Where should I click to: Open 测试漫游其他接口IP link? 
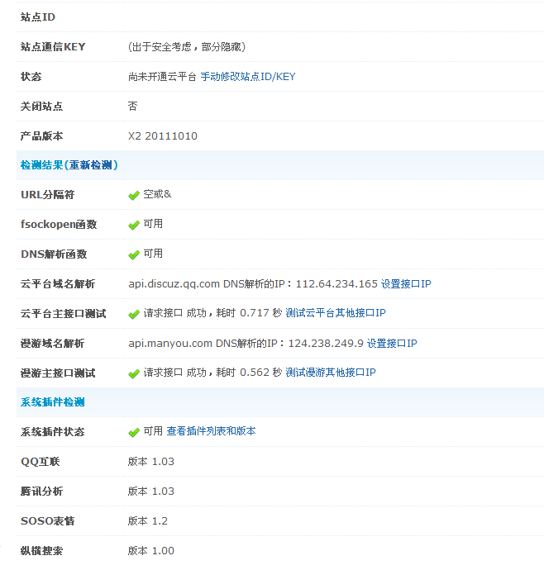point(331,373)
